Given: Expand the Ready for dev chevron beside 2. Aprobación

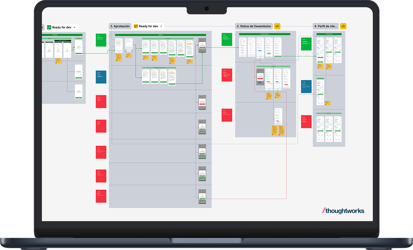Looking at the screenshot, I should (x=161, y=26).
